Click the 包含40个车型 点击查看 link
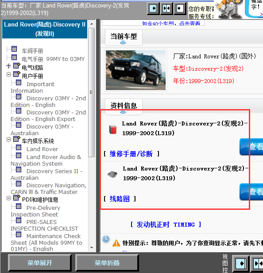Screen dimensions: 263x273 (171, 23)
